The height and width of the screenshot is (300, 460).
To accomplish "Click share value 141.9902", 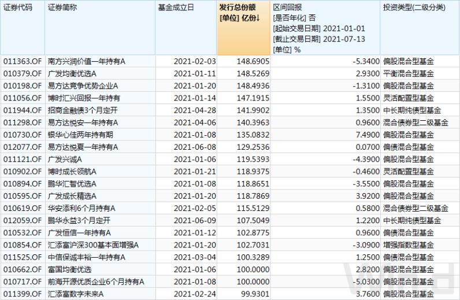I will pyautogui.click(x=253, y=110).
